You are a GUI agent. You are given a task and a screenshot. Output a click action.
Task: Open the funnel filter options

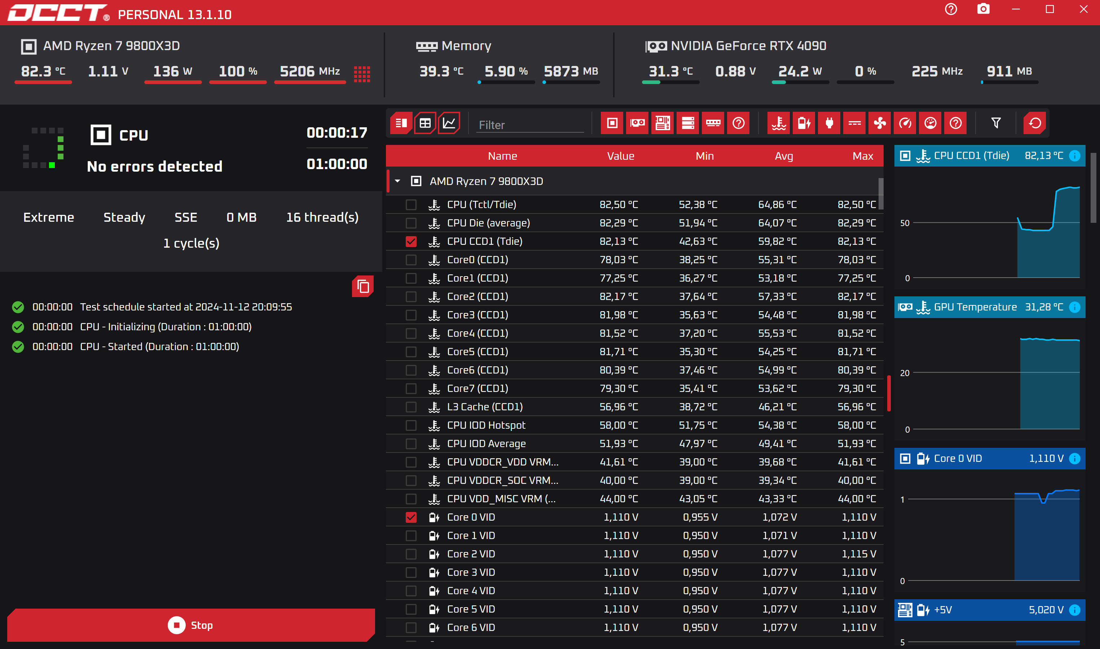pos(996,123)
